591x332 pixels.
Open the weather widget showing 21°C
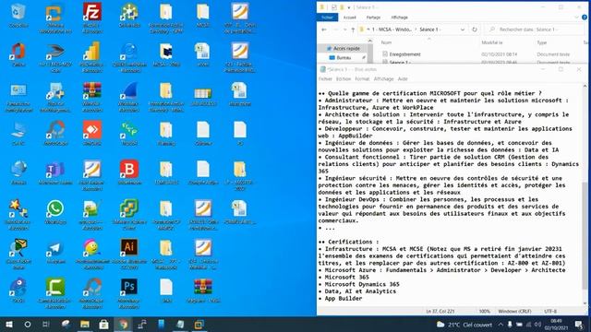(464, 324)
